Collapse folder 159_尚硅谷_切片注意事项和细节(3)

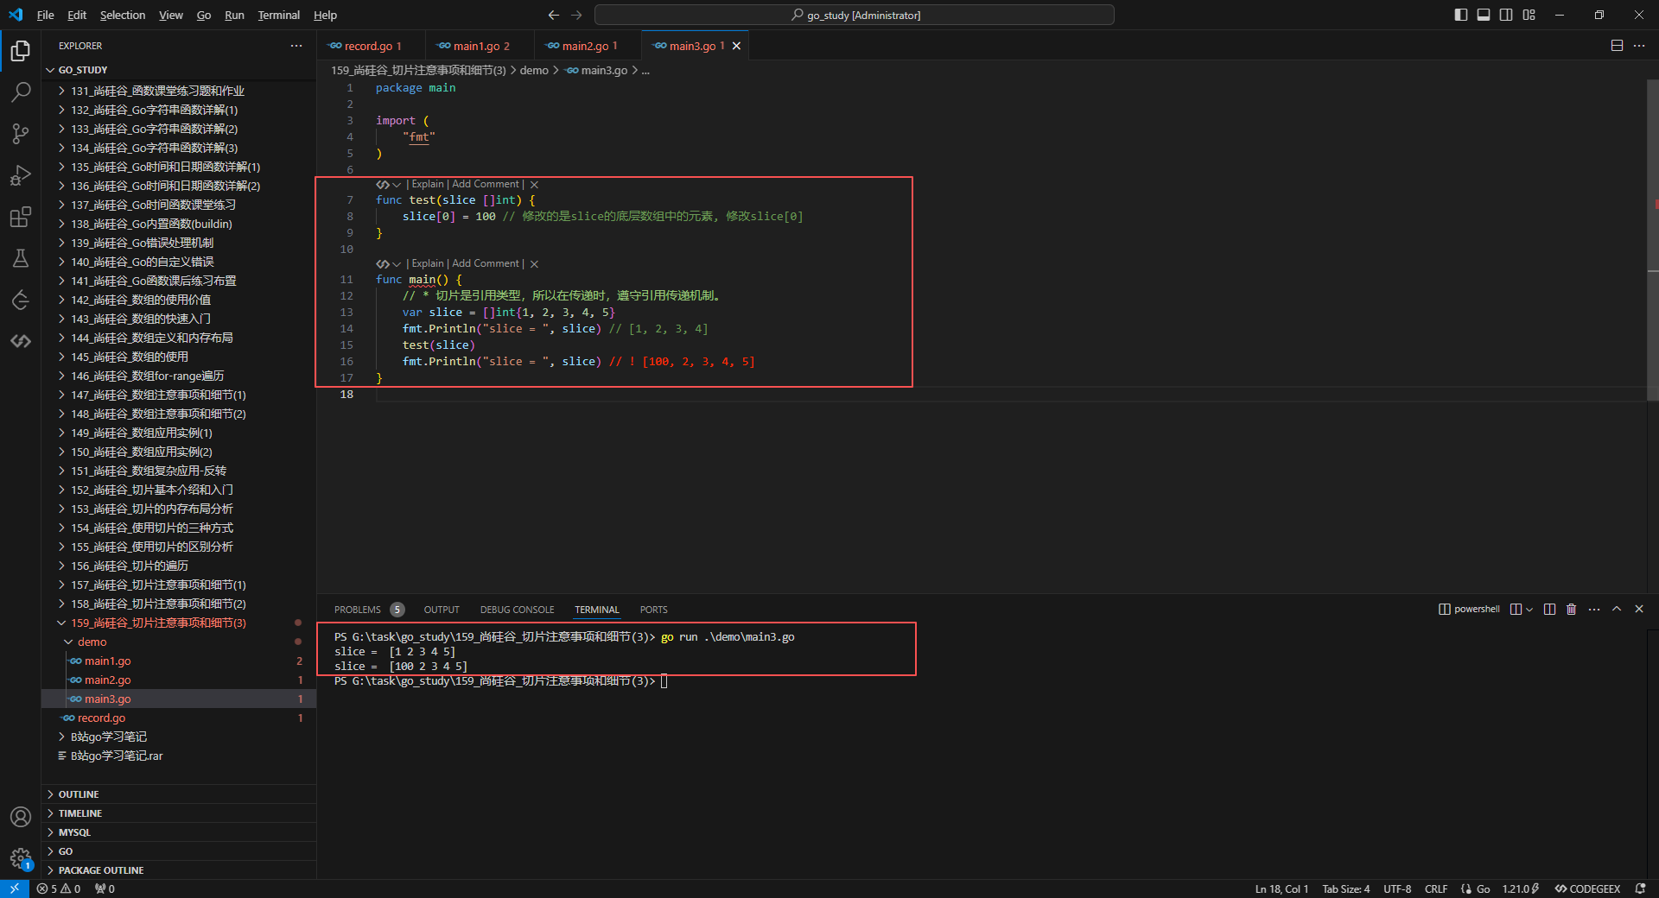point(158,623)
